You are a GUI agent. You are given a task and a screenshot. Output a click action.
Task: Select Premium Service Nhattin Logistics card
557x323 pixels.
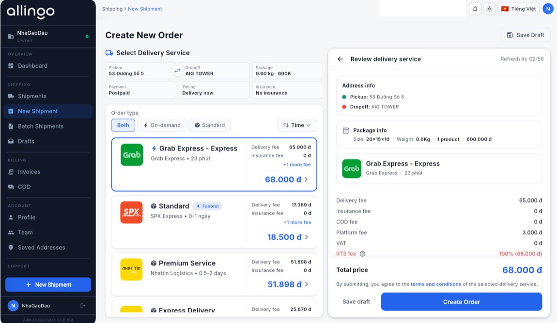tap(214, 274)
